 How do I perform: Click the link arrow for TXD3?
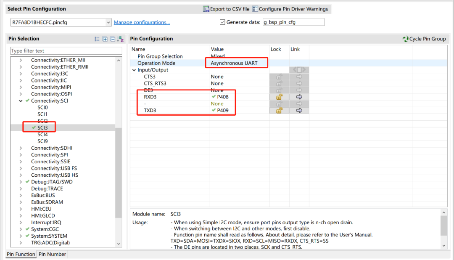299,110
